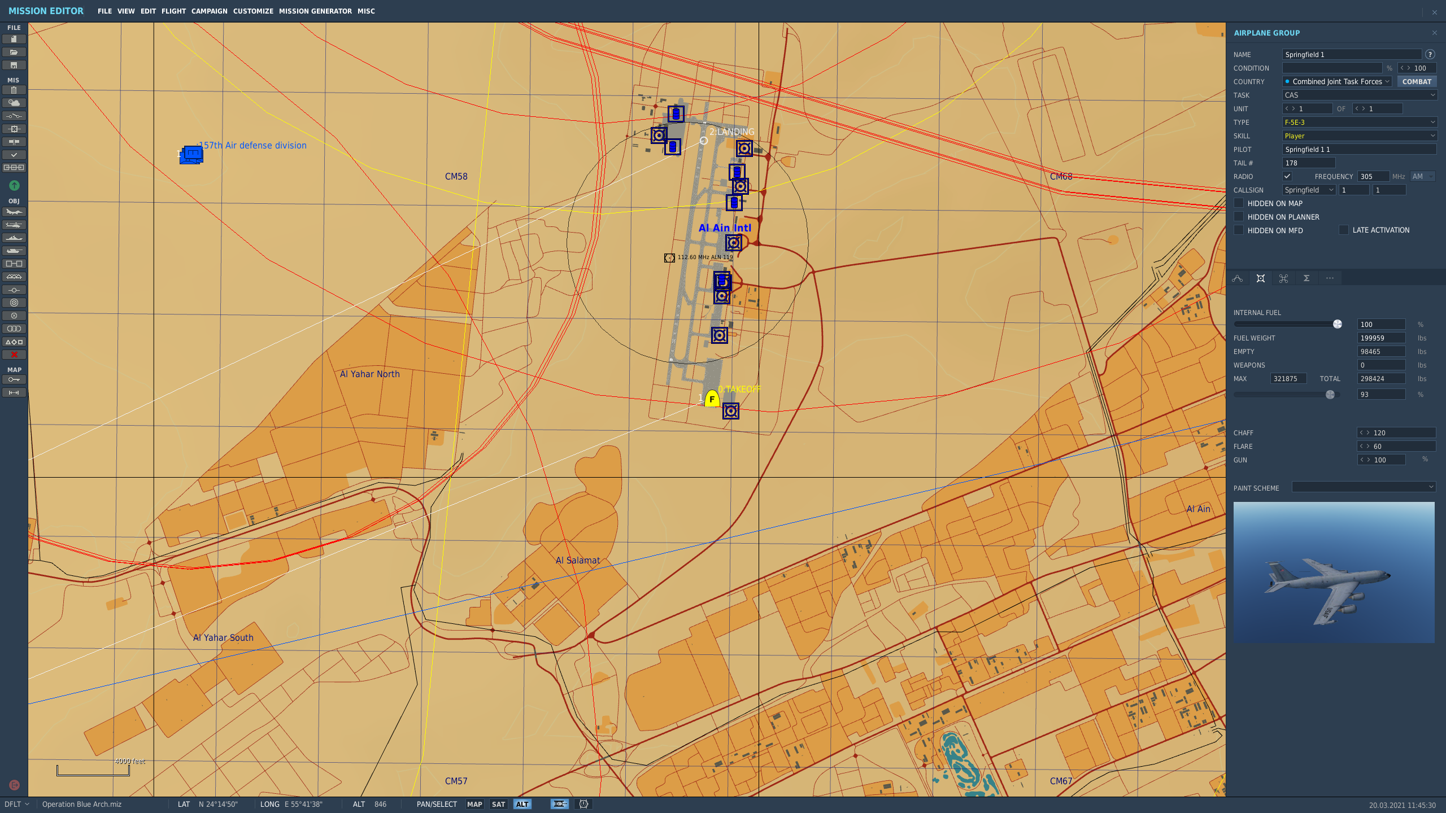
Task: Toggle the Late Activation checkbox
Action: (1344, 230)
